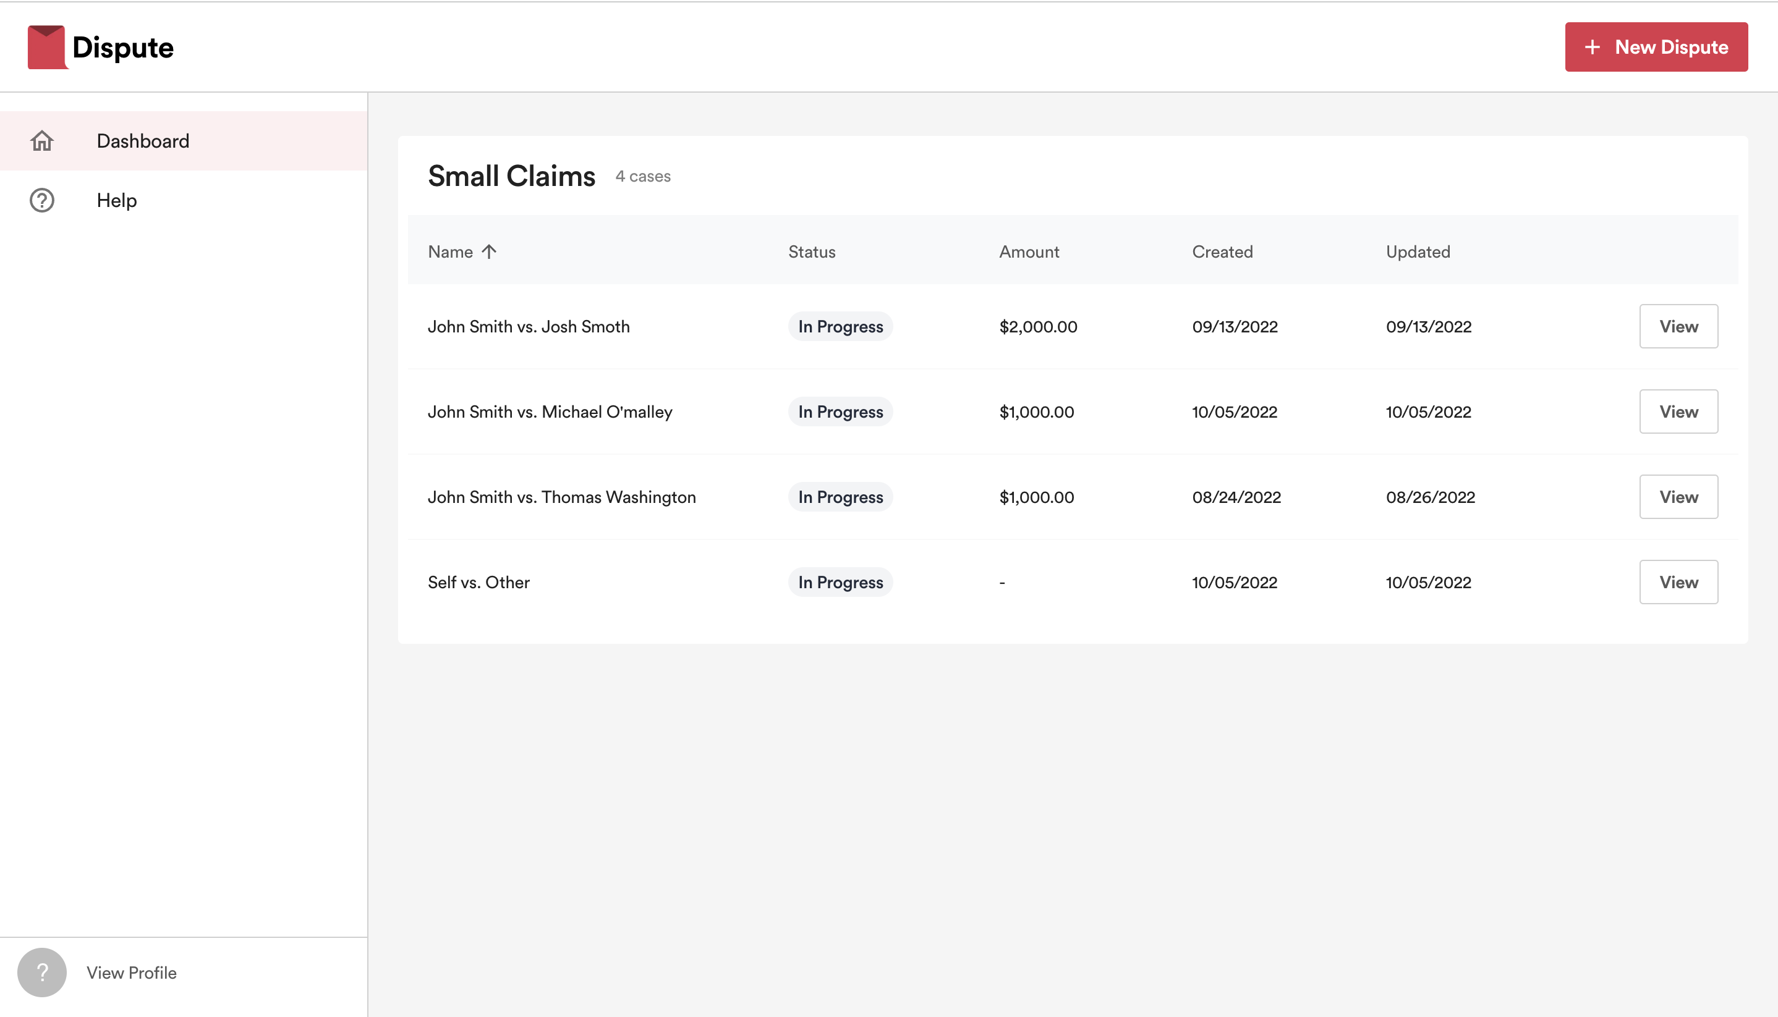The image size is (1778, 1017).
Task: View the John Smith vs. Josh Smoth case
Action: [1678, 326]
